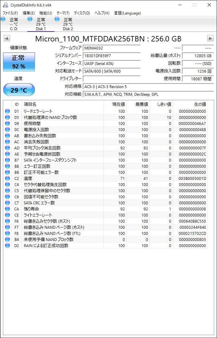Click the status orb for ID 05 row
Screen dimensions: 217x338
click(7, 118)
